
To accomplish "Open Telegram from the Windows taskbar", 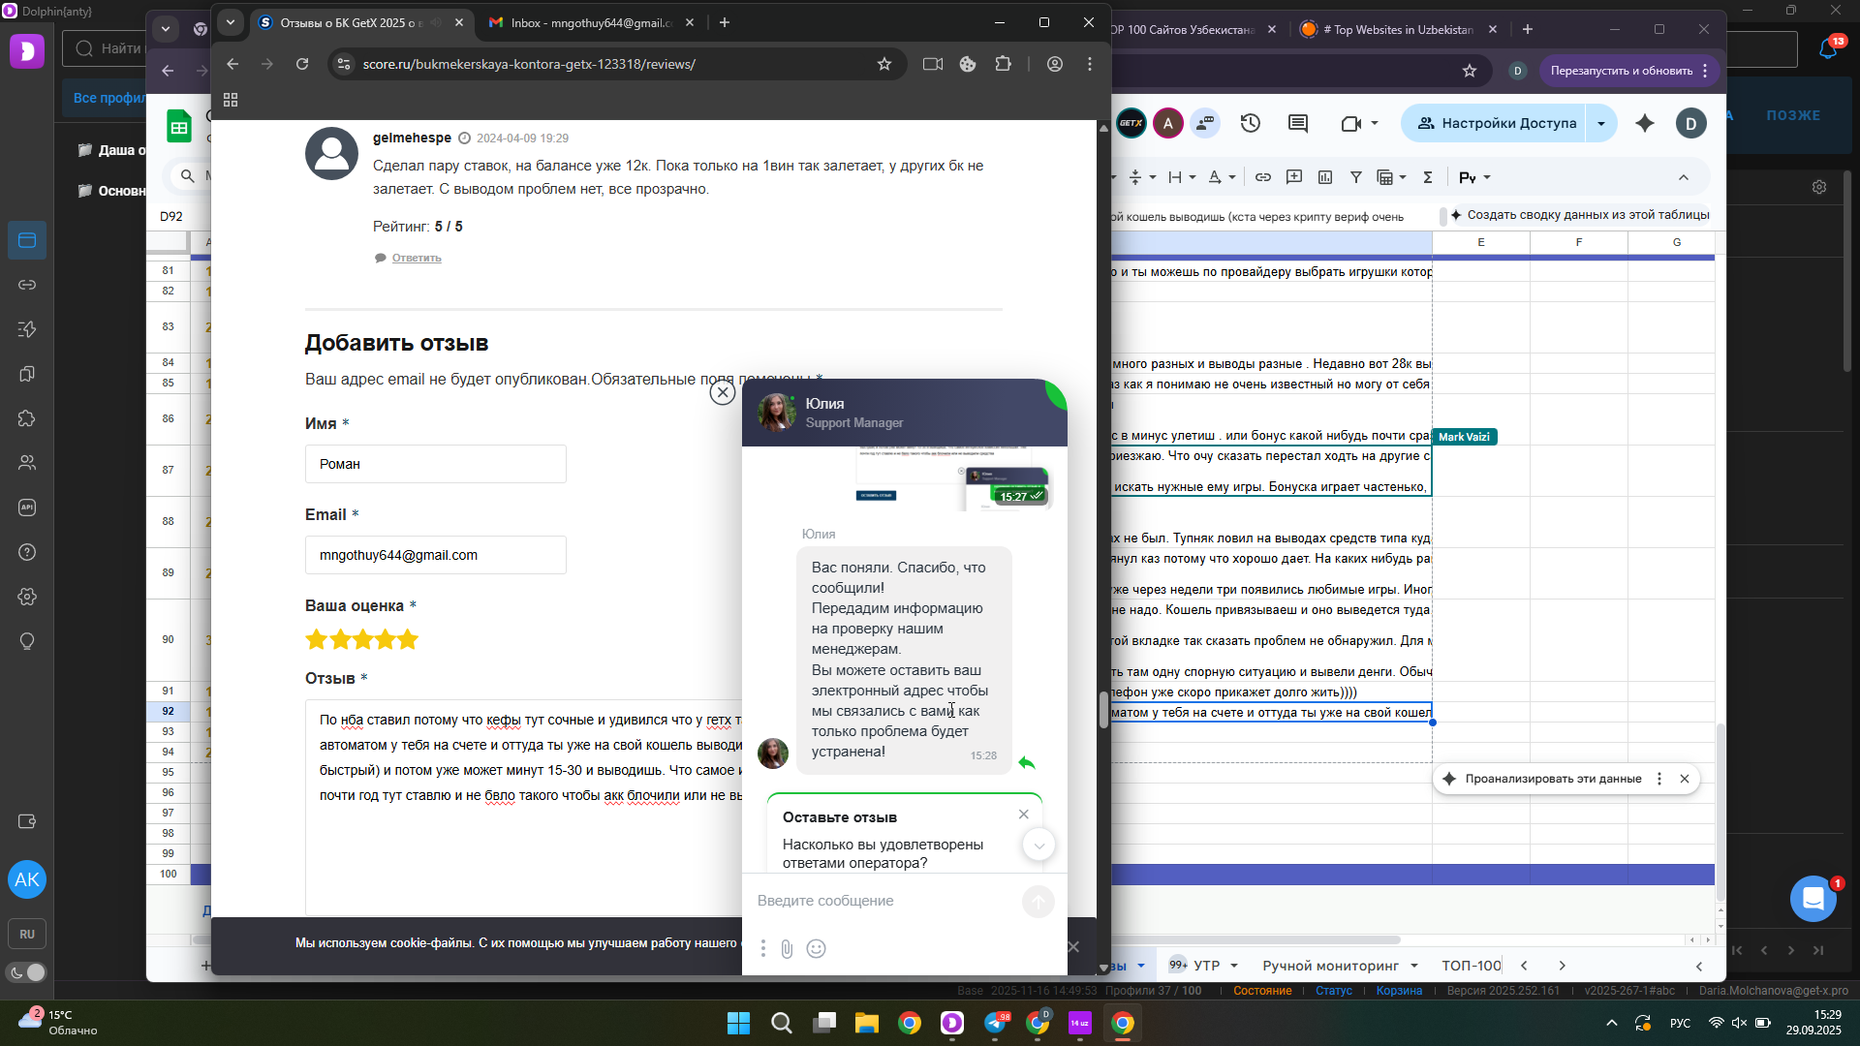I will (996, 1023).
